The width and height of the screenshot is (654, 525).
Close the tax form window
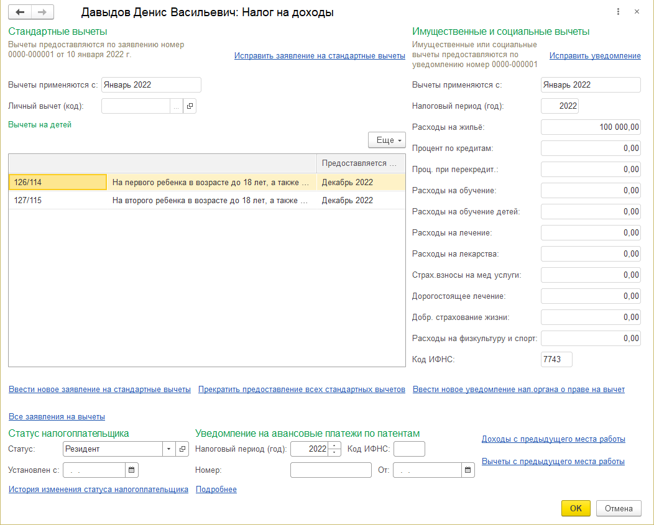(x=637, y=12)
